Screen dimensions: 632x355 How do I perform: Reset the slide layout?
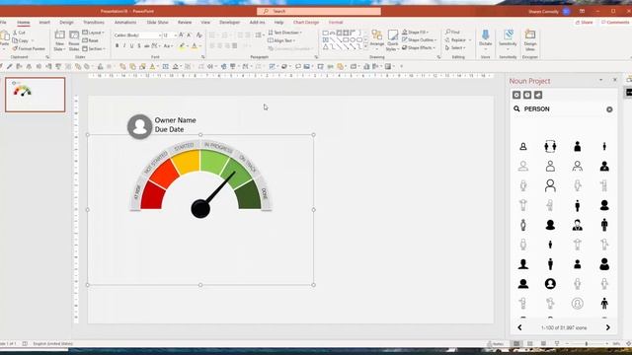tap(91, 40)
